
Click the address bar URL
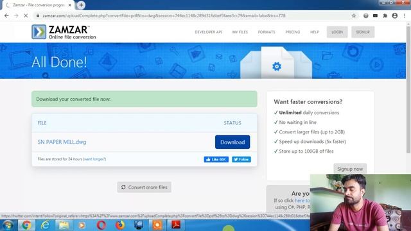164,15
